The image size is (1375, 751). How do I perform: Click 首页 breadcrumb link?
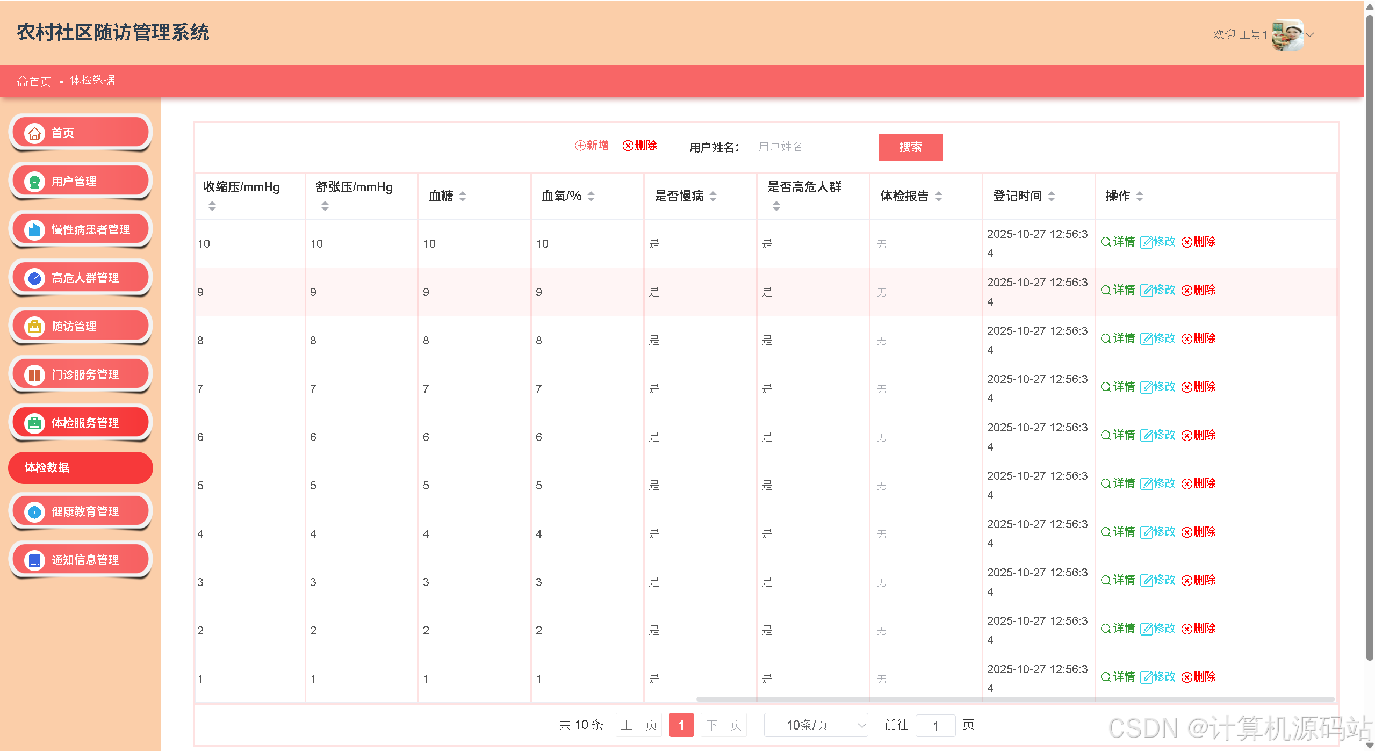click(x=34, y=81)
